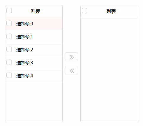Click the 选择项0 label text
The width and height of the screenshot is (143, 126).
25,24
